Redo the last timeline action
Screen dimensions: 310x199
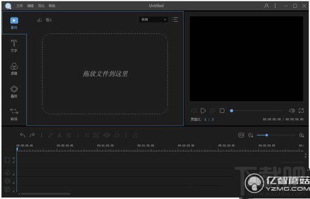(32, 135)
